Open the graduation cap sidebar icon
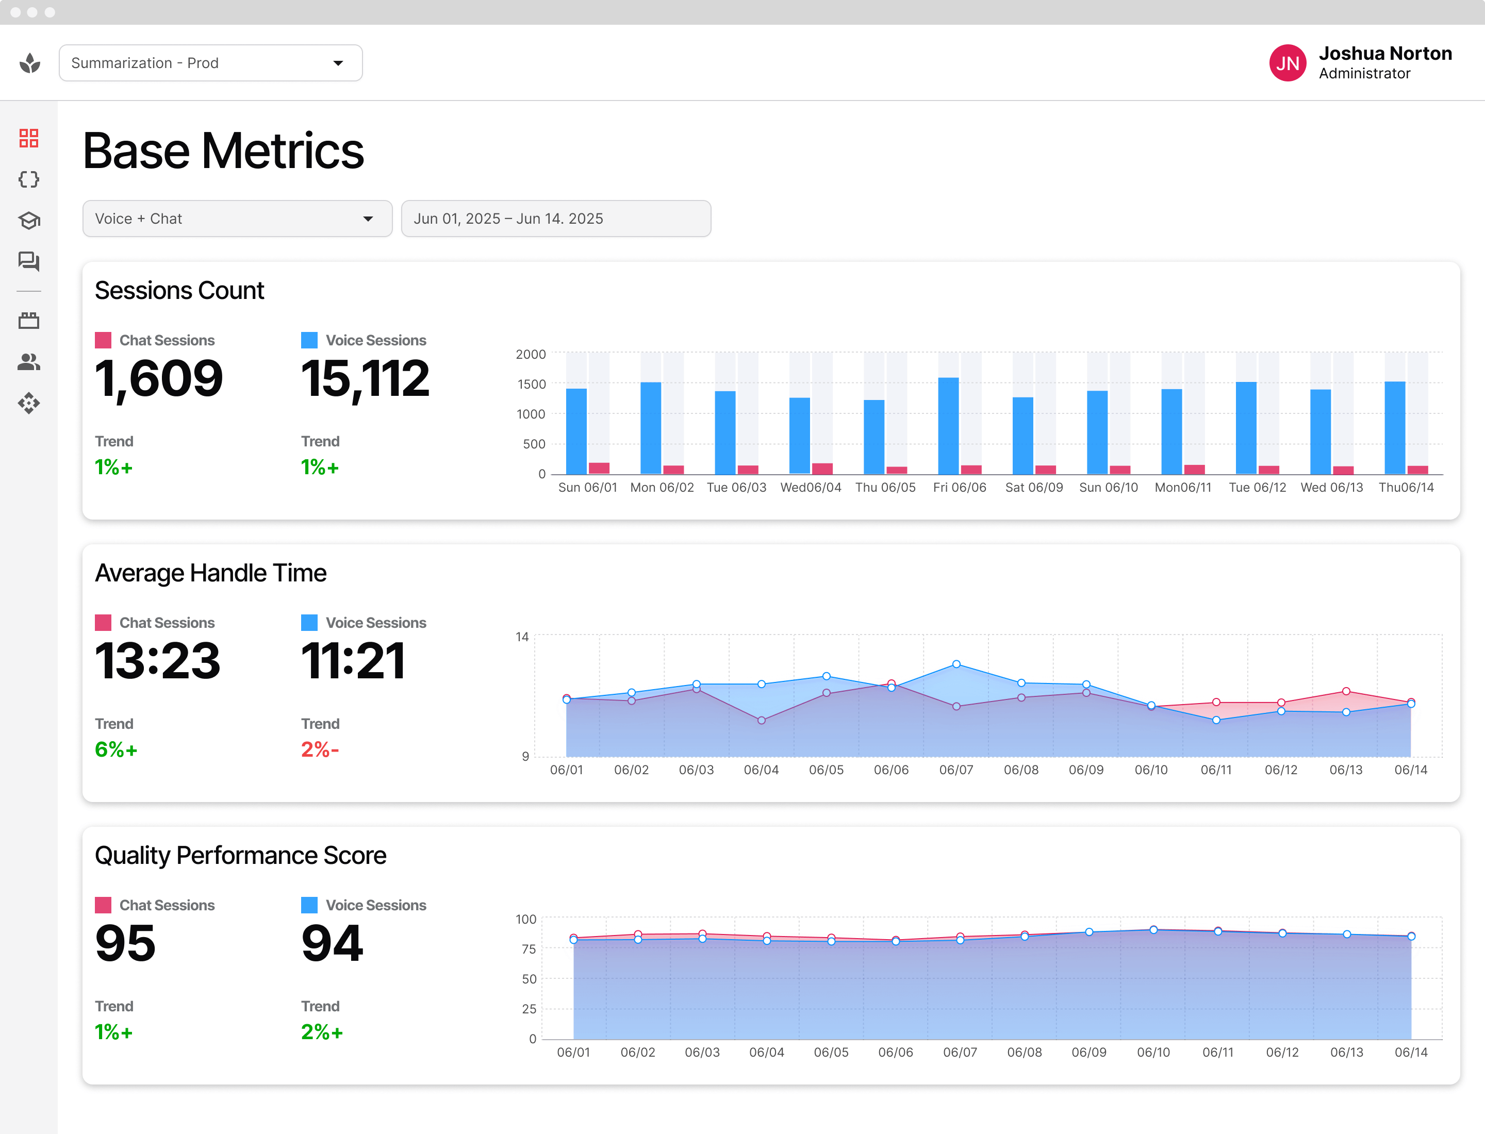Screen dimensions: 1485x1134 29,221
